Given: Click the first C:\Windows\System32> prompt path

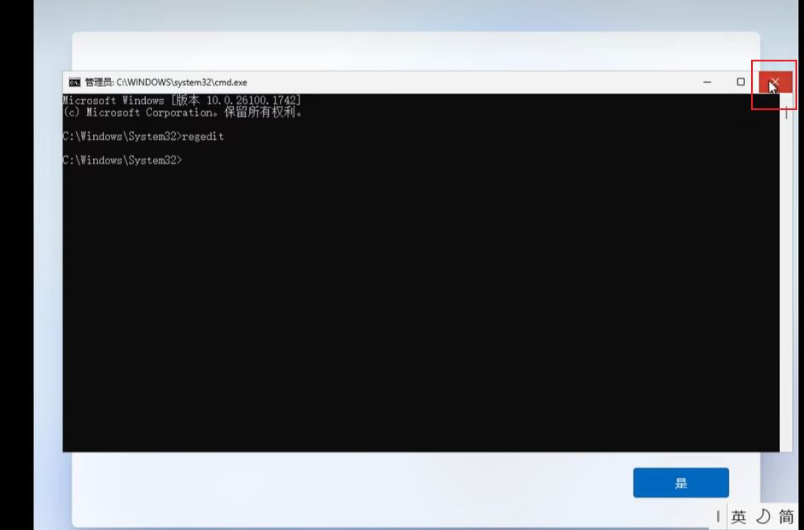Looking at the screenshot, I should (x=121, y=137).
